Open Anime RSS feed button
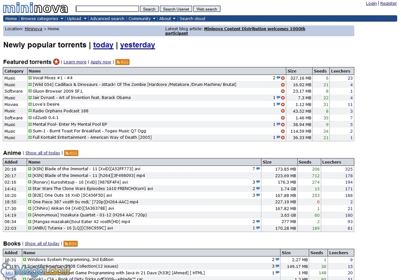This screenshot has height=280, width=401. 71,153
